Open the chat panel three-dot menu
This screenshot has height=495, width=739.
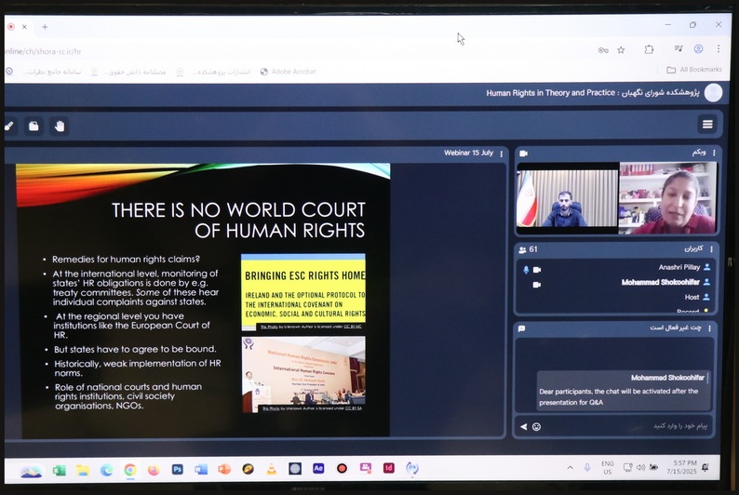712,328
